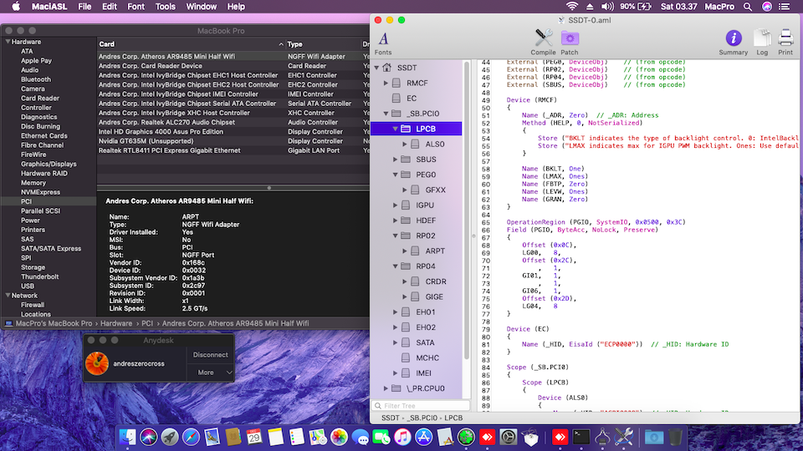Screen dimensions: 803x451
Task: Click the MacPro user name in menu bar
Action: pos(719,7)
